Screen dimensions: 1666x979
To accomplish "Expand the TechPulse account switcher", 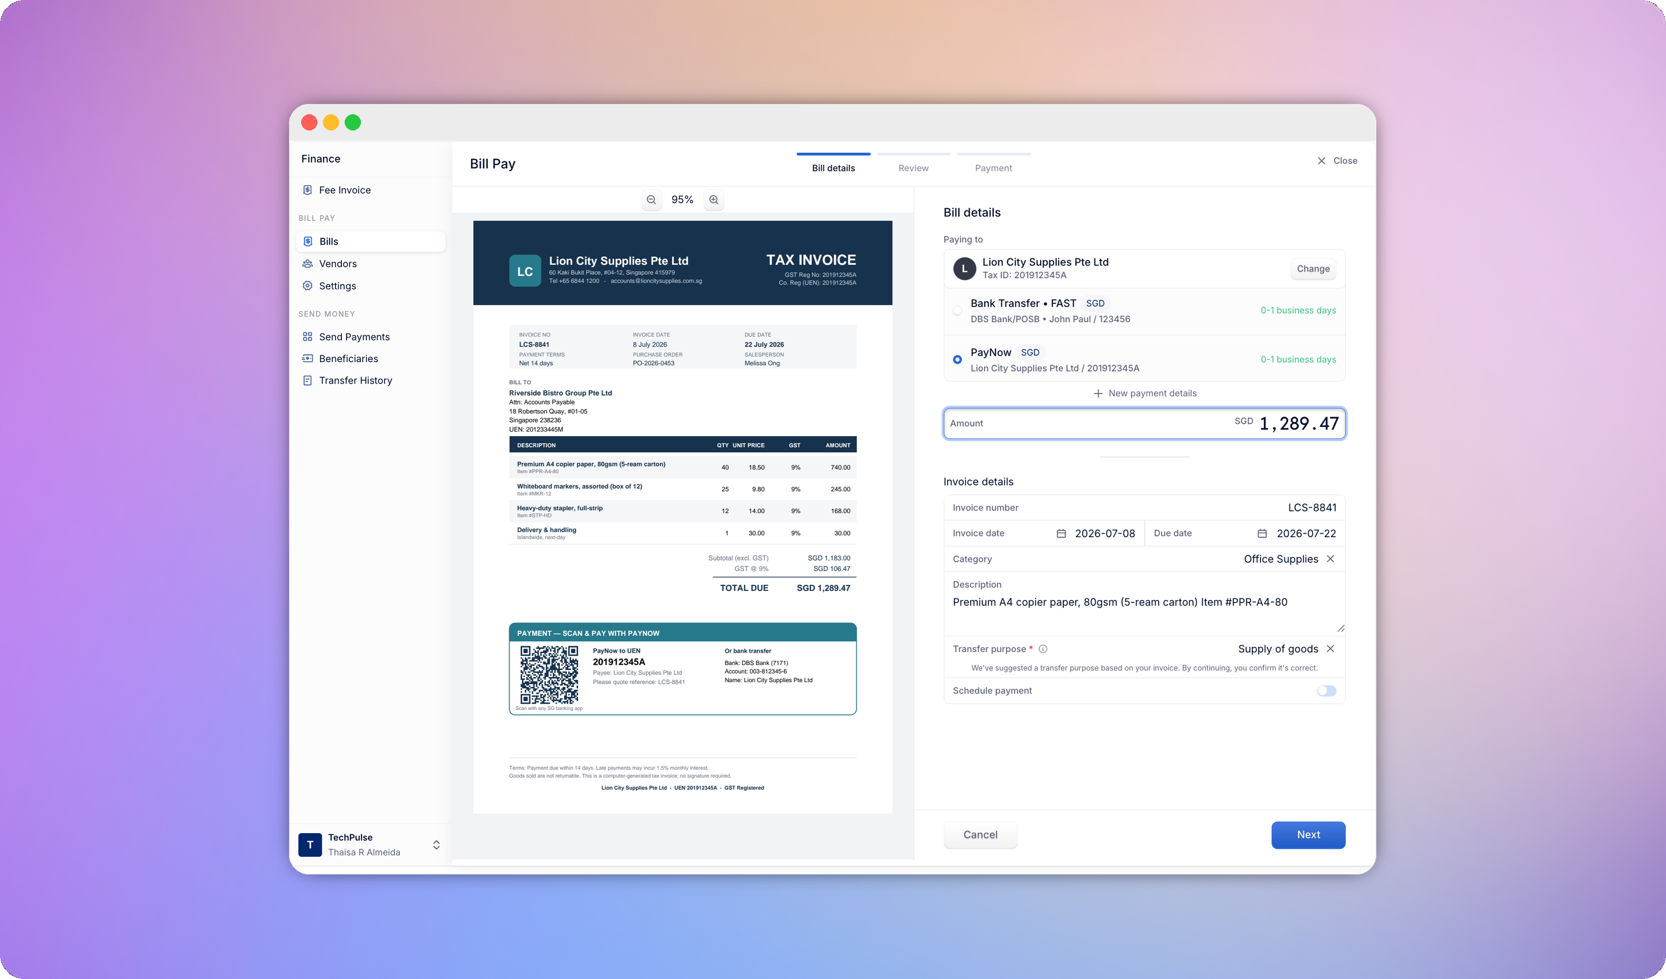I will click(x=436, y=845).
